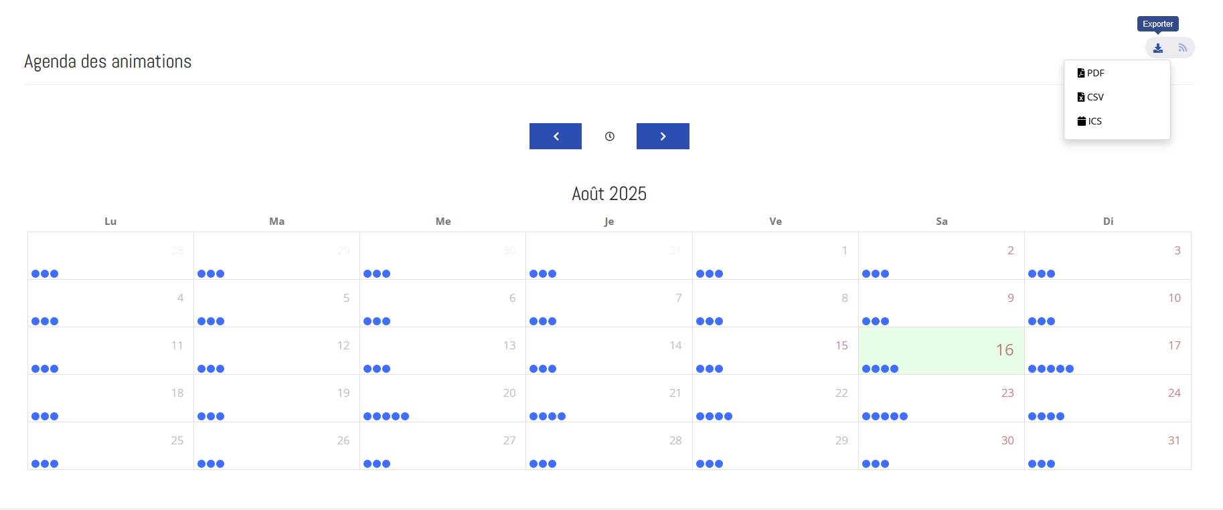Click the RSS feed icon
This screenshot has height=510, width=1223.
click(1182, 48)
